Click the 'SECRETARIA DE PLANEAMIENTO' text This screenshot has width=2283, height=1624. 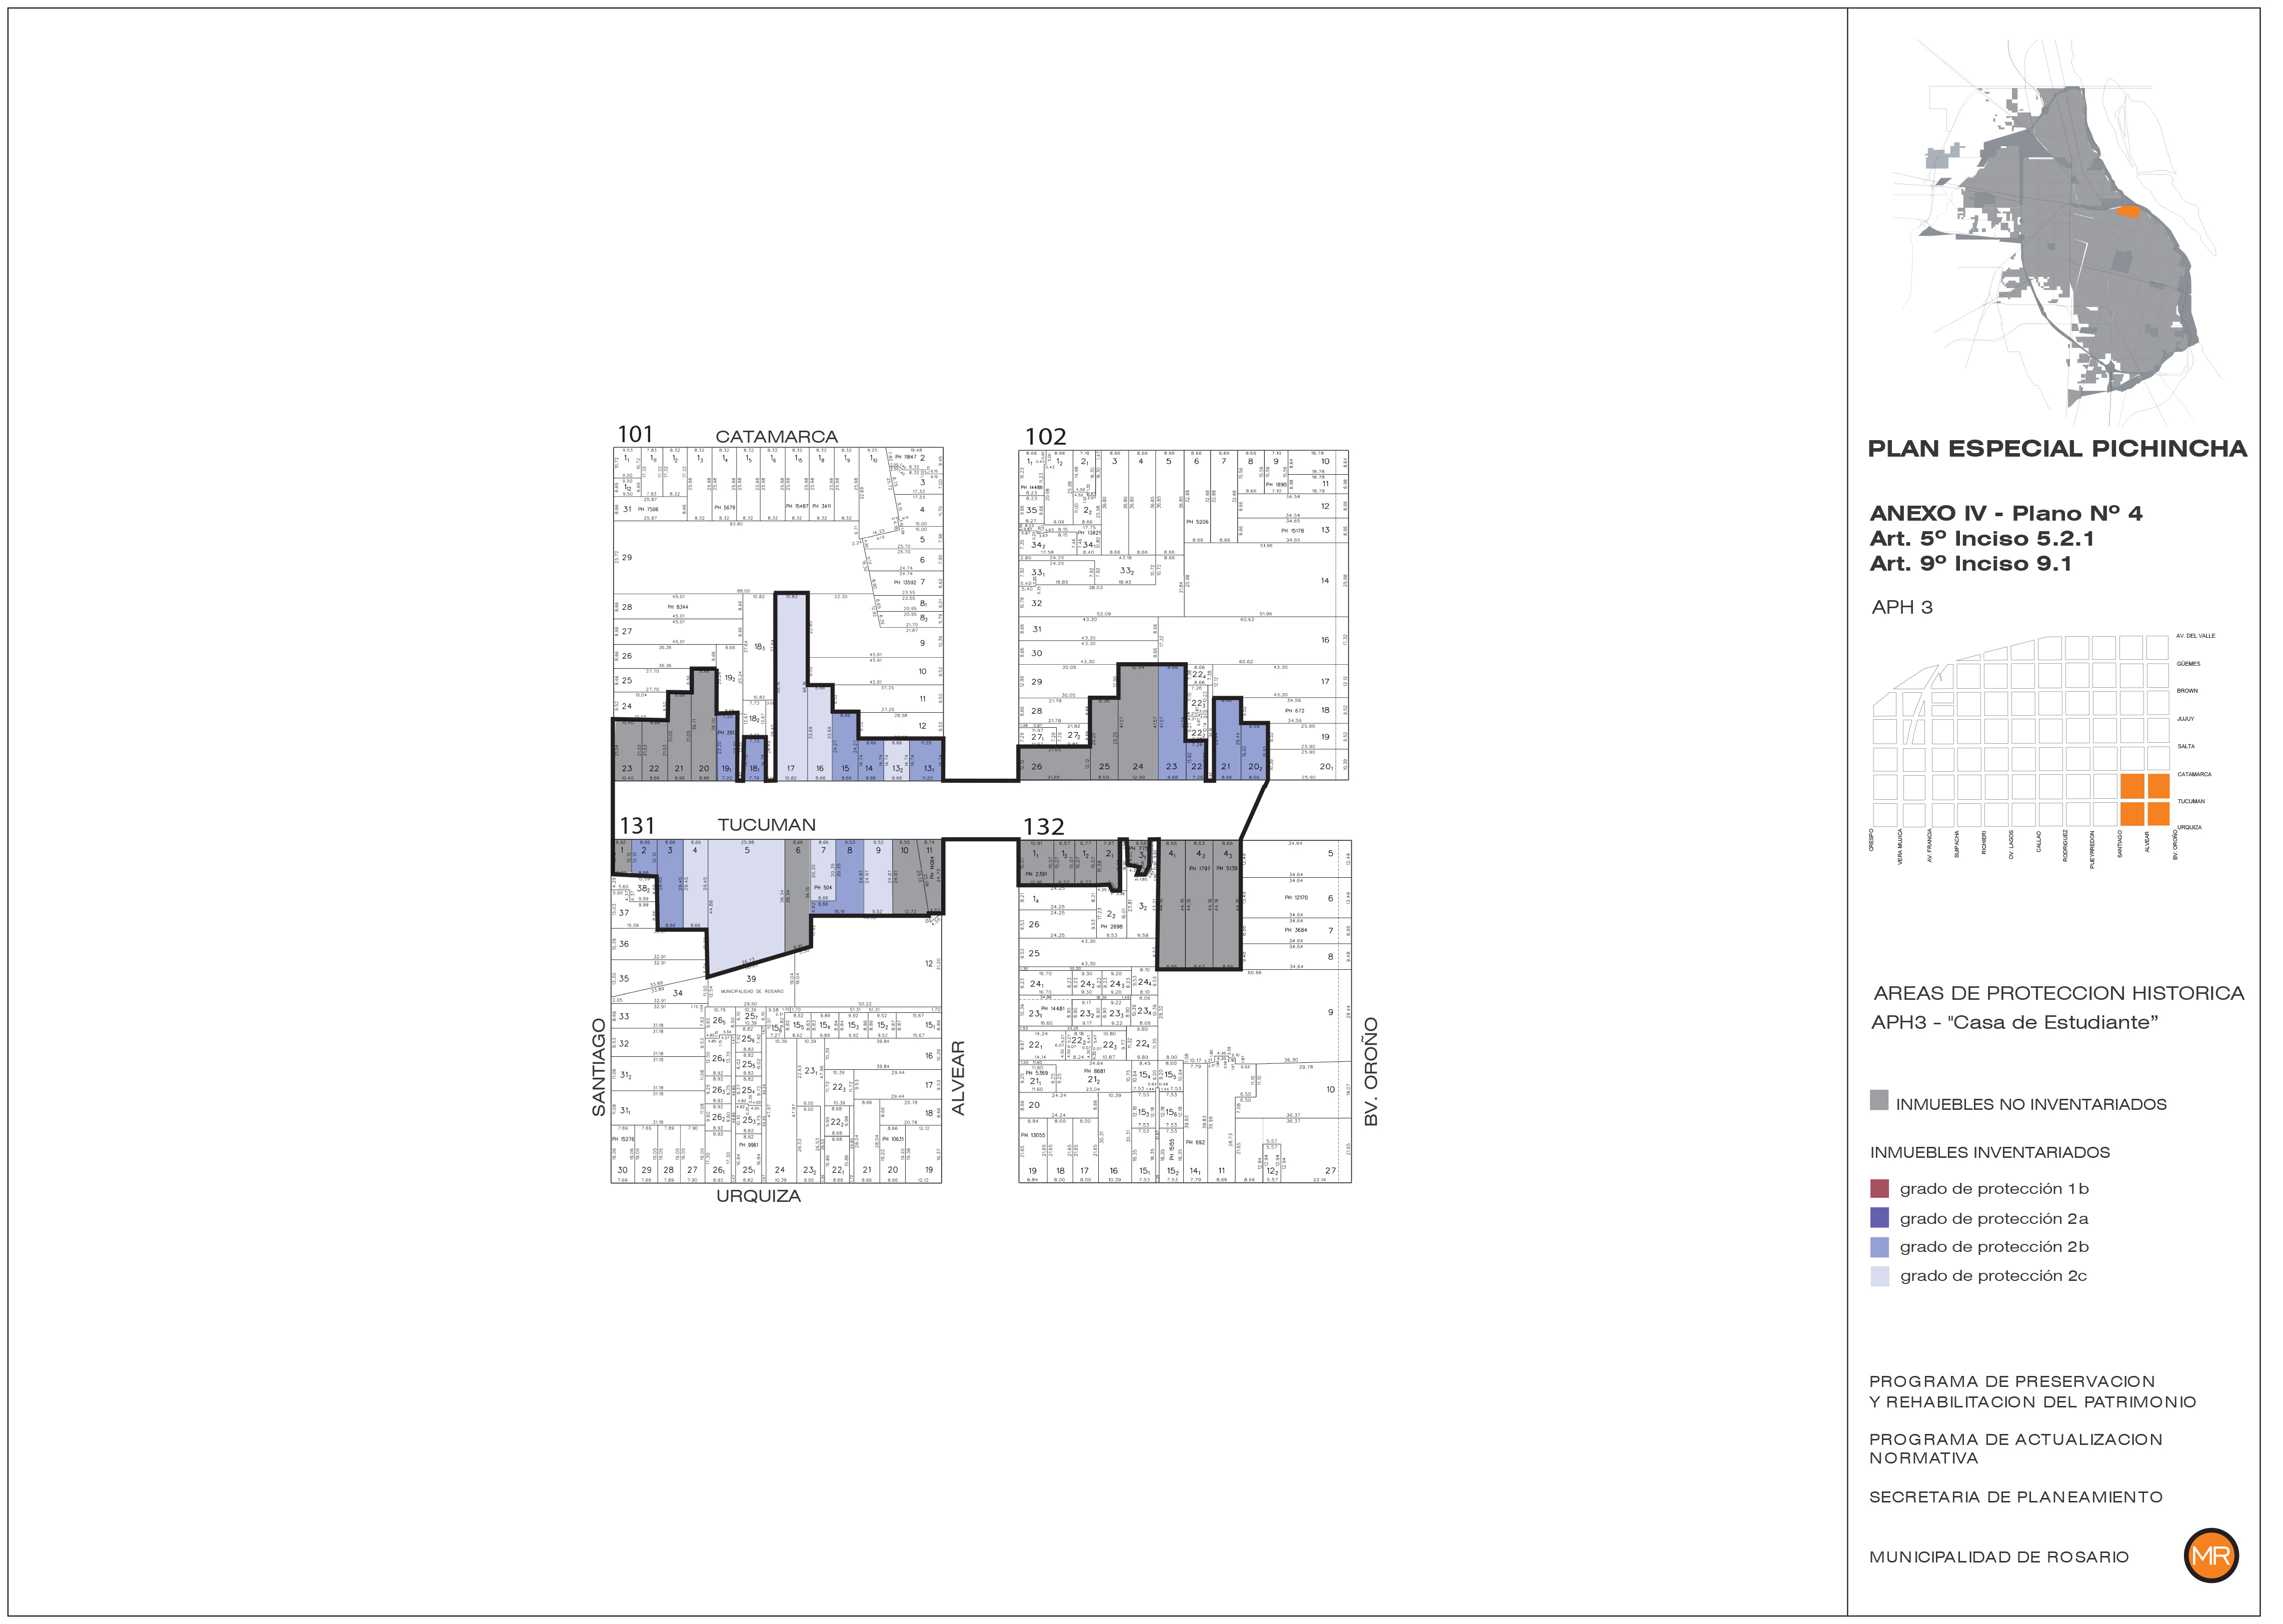tap(2015, 1496)
